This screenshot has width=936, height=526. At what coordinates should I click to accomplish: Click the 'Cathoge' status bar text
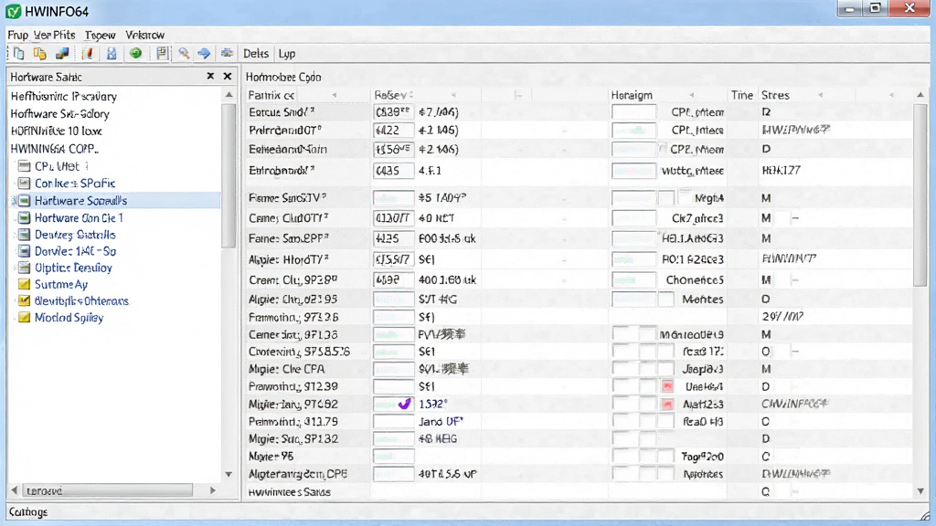(28, 512)
